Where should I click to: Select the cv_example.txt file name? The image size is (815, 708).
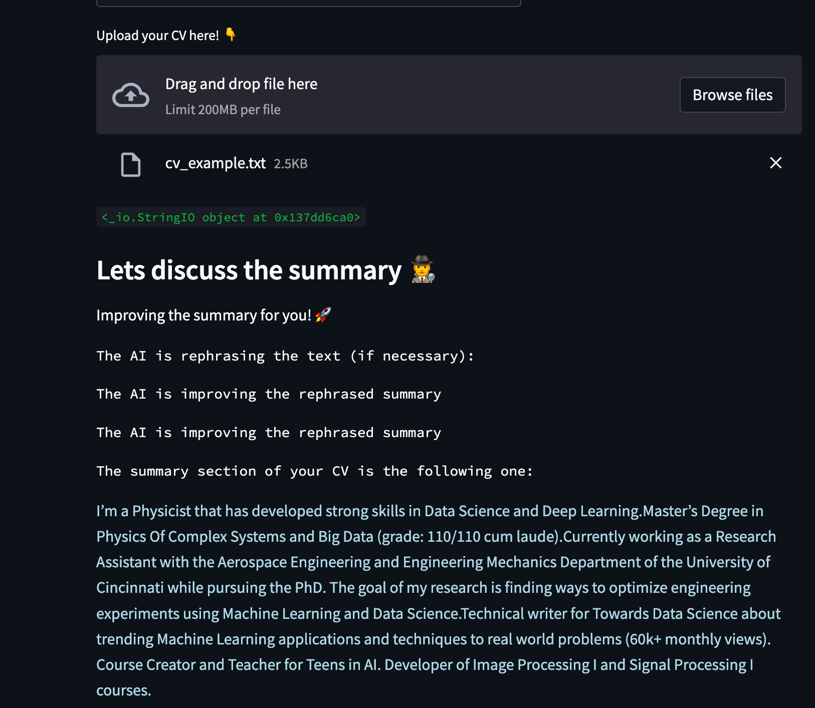(x=216, y=163)
